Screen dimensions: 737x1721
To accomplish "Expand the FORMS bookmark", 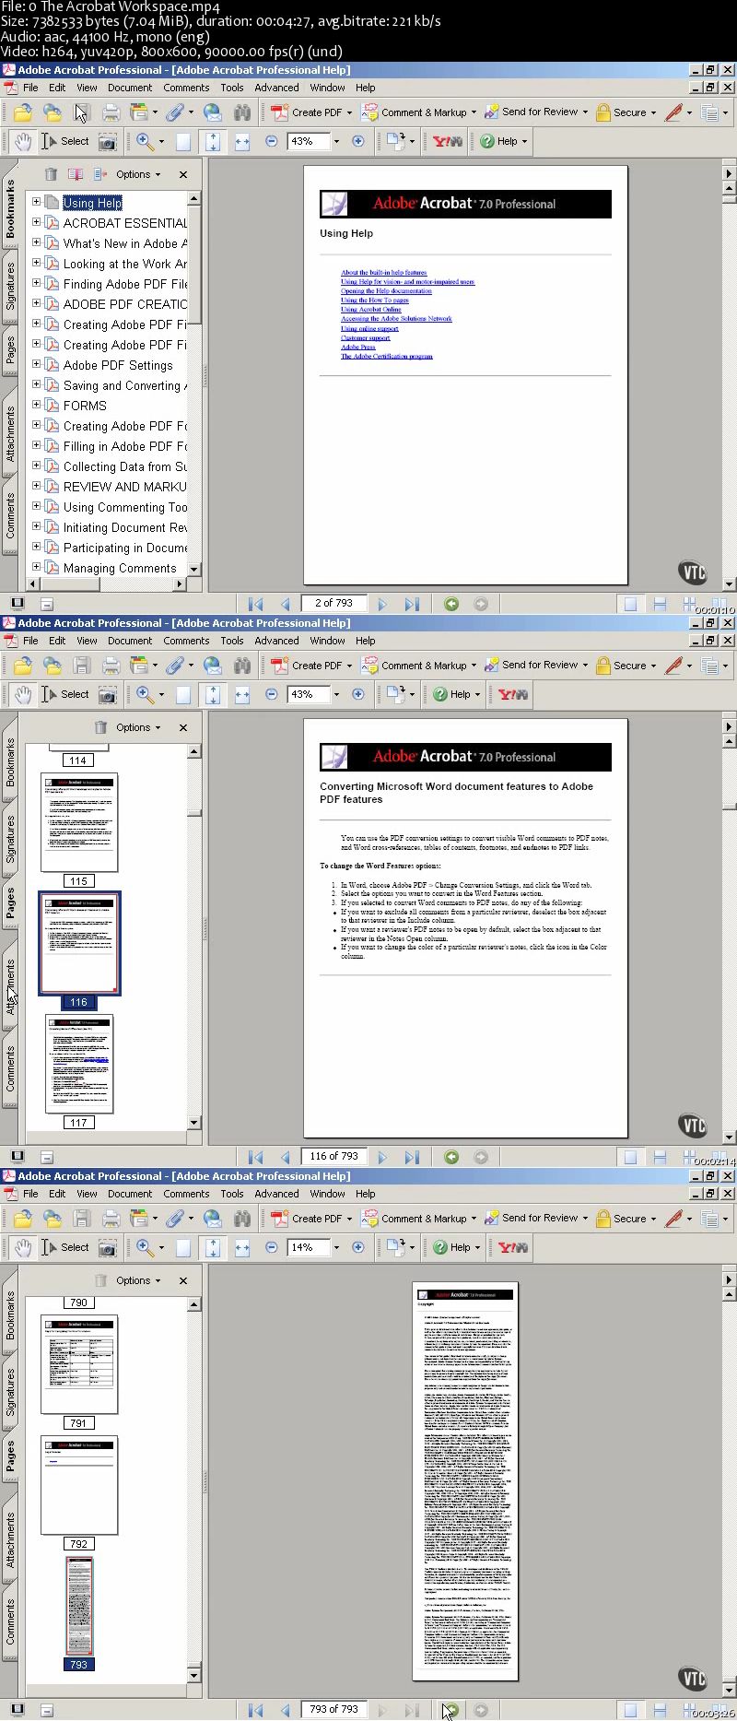I will coord(36,405).
